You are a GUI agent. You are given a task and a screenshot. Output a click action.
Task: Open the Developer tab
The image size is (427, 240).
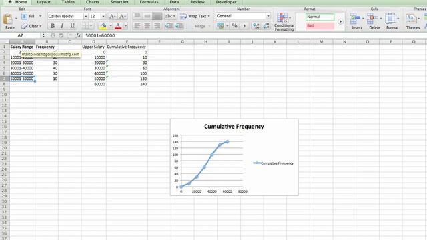(226, 2)
